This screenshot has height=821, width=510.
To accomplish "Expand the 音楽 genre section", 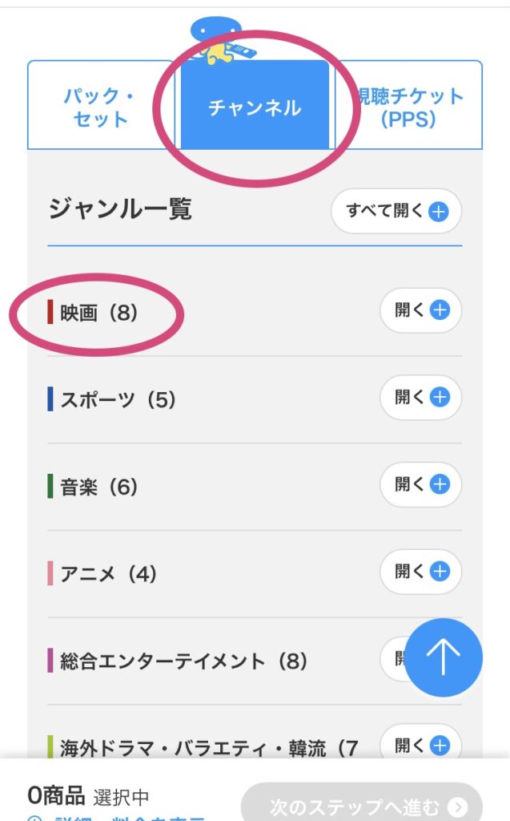I will coord(420,484).
